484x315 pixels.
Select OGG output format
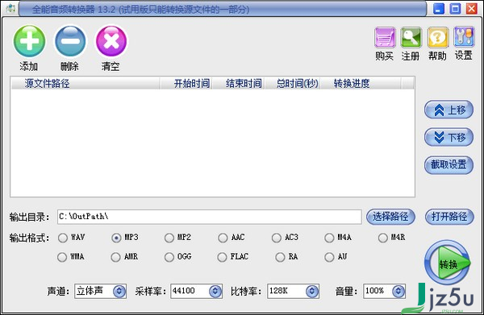tap(169, 257)
